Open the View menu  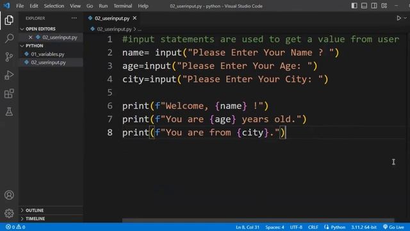(x=75, y=6)
